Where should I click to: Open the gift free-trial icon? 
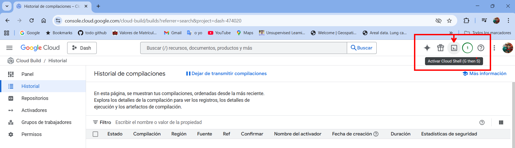(x=441, y=48)
